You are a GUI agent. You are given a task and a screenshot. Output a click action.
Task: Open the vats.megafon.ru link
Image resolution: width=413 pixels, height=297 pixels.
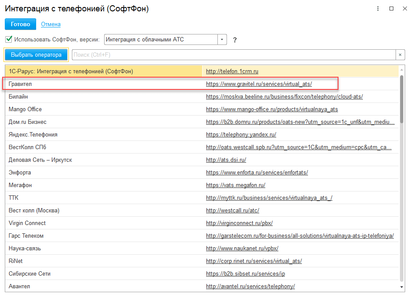pos(236,185)
